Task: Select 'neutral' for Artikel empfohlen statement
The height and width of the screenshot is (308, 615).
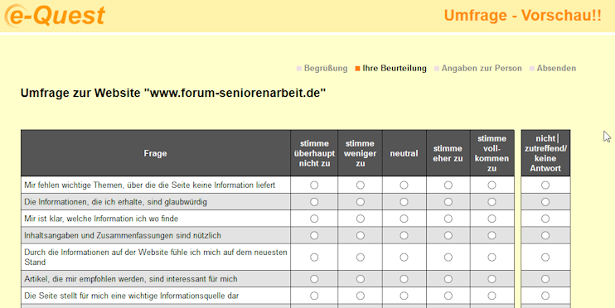Action: tap(404, 279)
